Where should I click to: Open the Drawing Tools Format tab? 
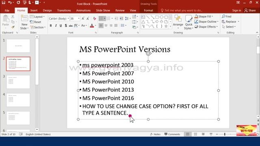(148, 11)
